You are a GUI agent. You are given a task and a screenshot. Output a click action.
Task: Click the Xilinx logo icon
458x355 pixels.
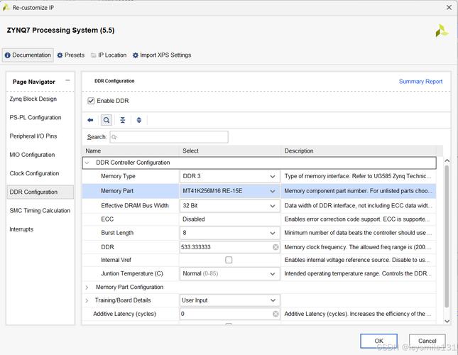point(442,31)
